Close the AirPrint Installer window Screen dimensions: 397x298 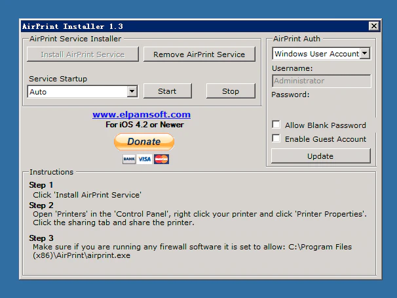tap(373, 26)
